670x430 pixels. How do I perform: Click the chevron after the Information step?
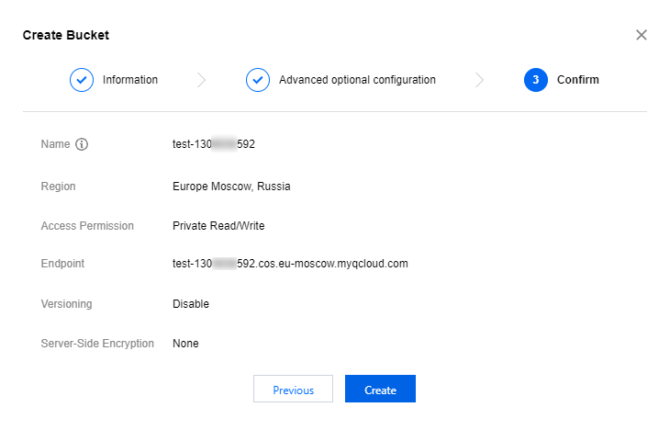pyautogui.click(x=201, y=80)
